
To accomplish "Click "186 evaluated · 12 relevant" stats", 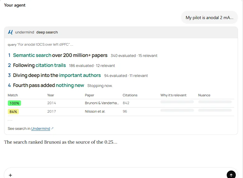I will click(92, 66).
